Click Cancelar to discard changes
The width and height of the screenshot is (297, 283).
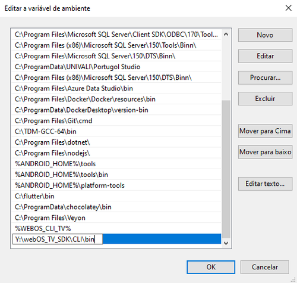coord(265,267)
